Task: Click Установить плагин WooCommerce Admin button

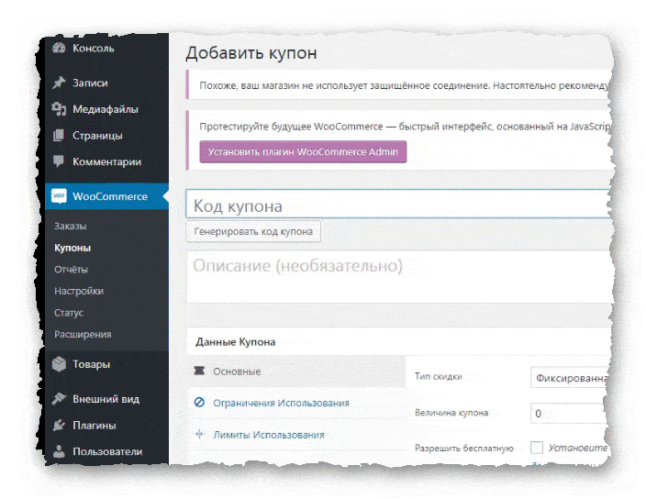Action: 303,151
